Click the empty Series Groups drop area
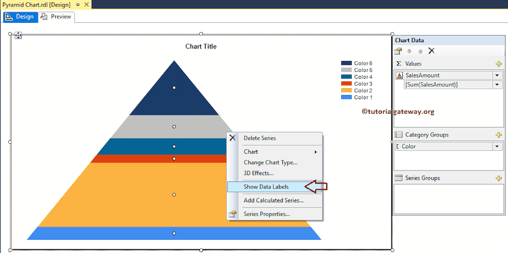 coord(448,198)
